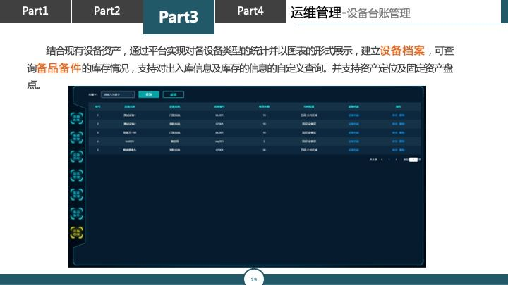Open the topmost teal sidebar module icon
This screenshot has width=508, height=285.
pyautogui.click(x=76, y=118)
